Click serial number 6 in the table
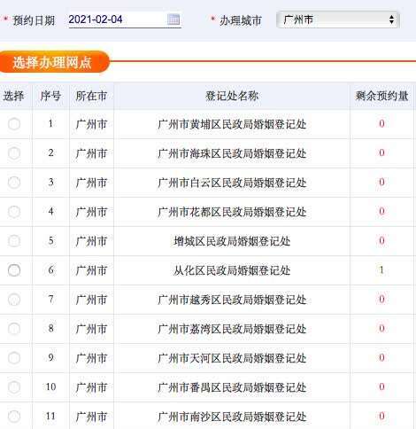Image resolution: width=416 pixels, height=429 pixels. (50, 270)
